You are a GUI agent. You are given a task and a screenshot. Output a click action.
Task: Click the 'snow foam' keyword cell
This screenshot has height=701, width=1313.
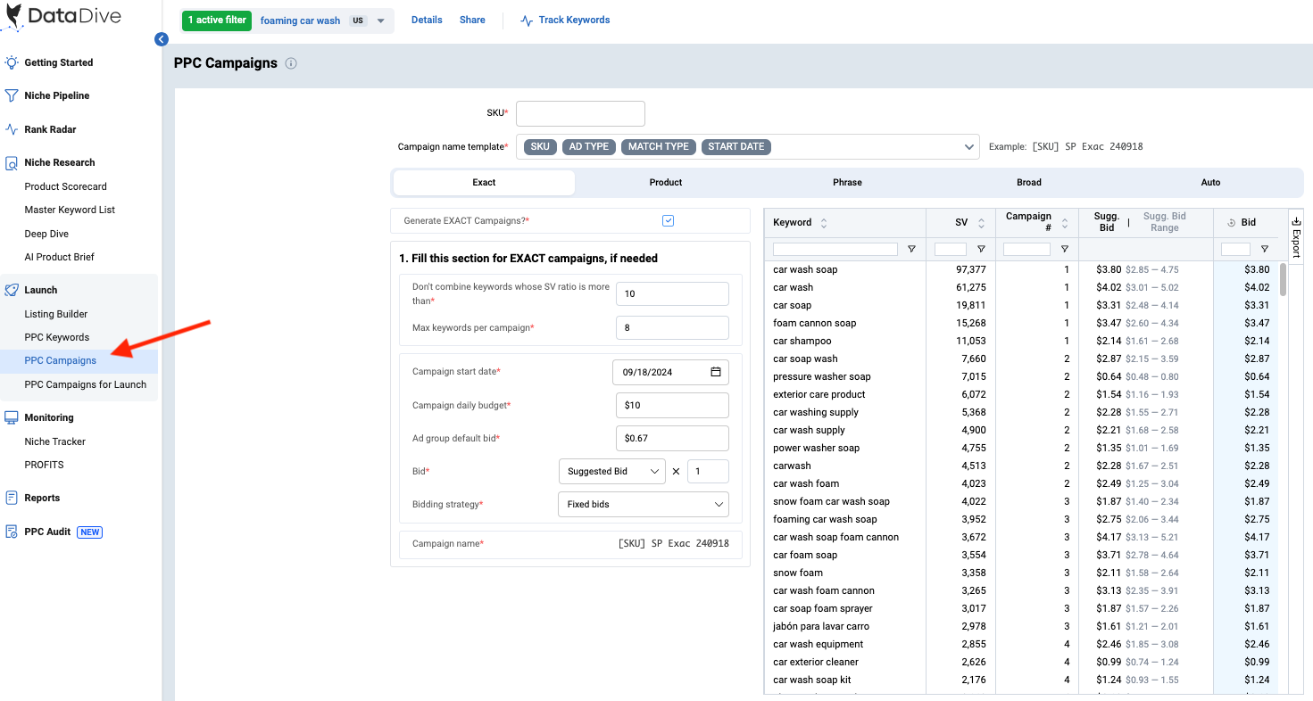[x=798, y=573]
